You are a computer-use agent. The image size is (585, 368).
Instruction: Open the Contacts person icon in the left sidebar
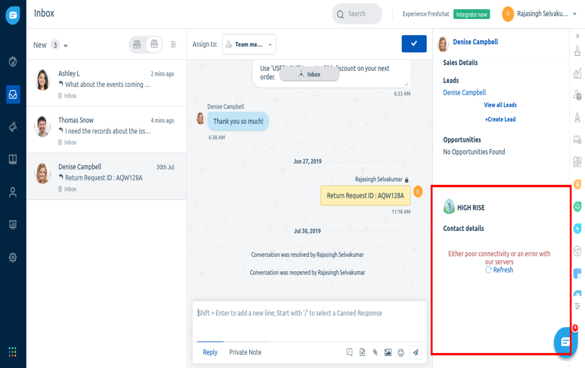point(13,192)
